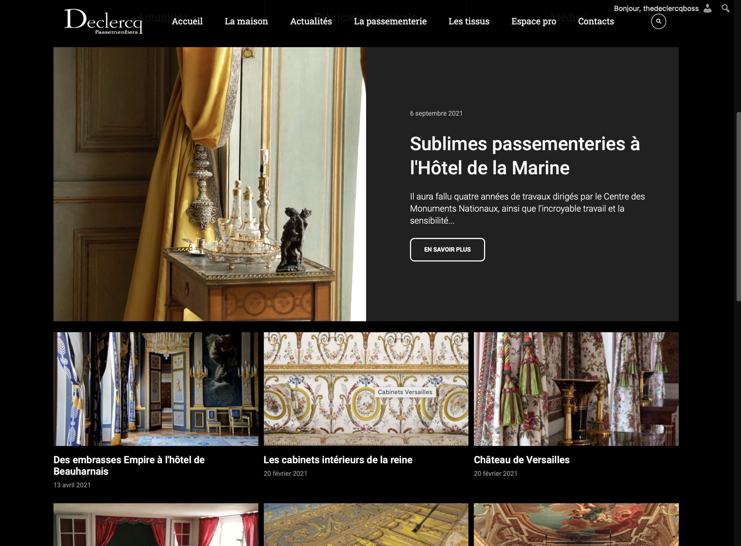Click the Declercq Passementiers logo

104,21
